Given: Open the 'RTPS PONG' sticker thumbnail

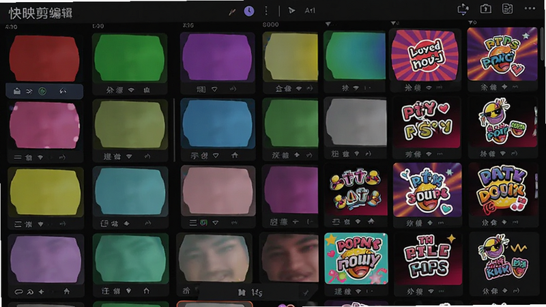Looking at the screenshot, I should pos(502,55).
